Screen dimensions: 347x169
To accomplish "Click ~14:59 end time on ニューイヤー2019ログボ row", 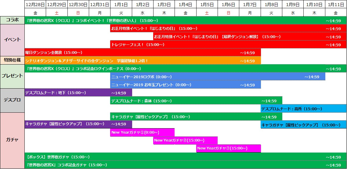I will click(x=312, y=77).
